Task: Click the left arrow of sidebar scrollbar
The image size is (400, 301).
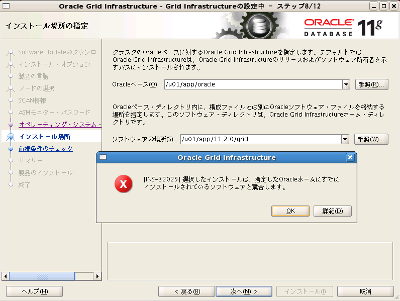Action: (x=6, y=276)
